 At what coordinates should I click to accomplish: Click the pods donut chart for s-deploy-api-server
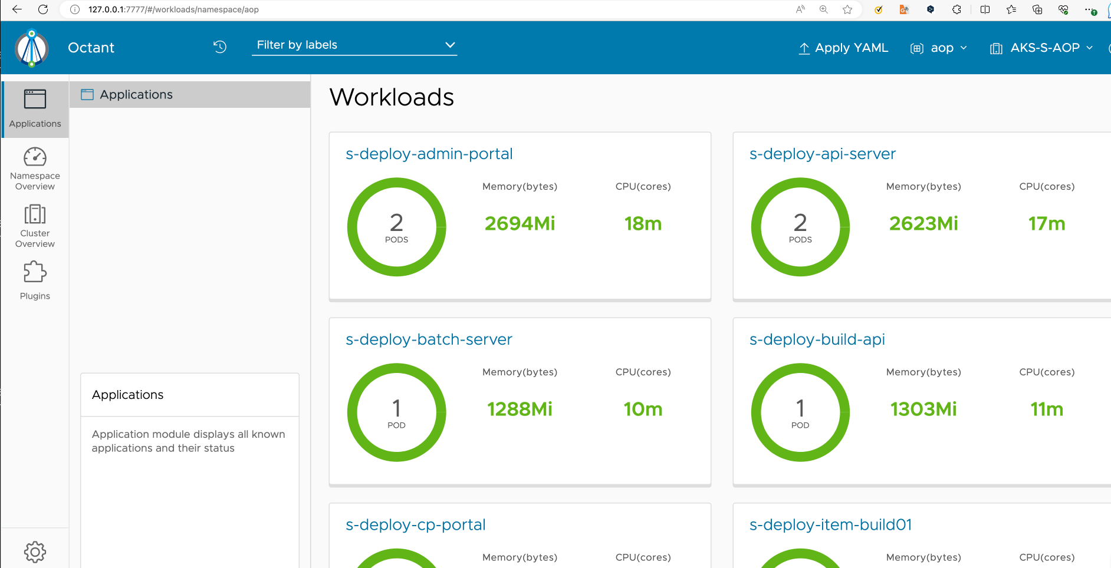[x=800, y=227]
